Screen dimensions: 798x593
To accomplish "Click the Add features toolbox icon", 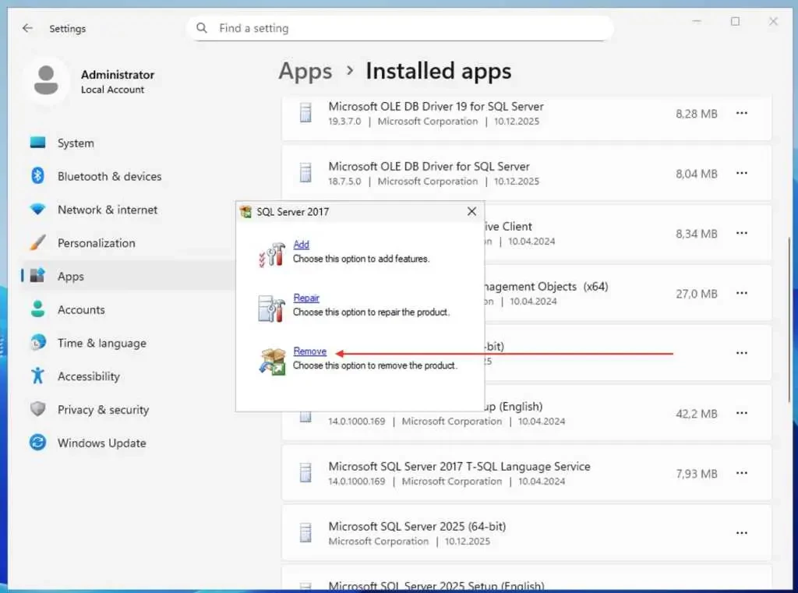I will click(x=272, y=253).
